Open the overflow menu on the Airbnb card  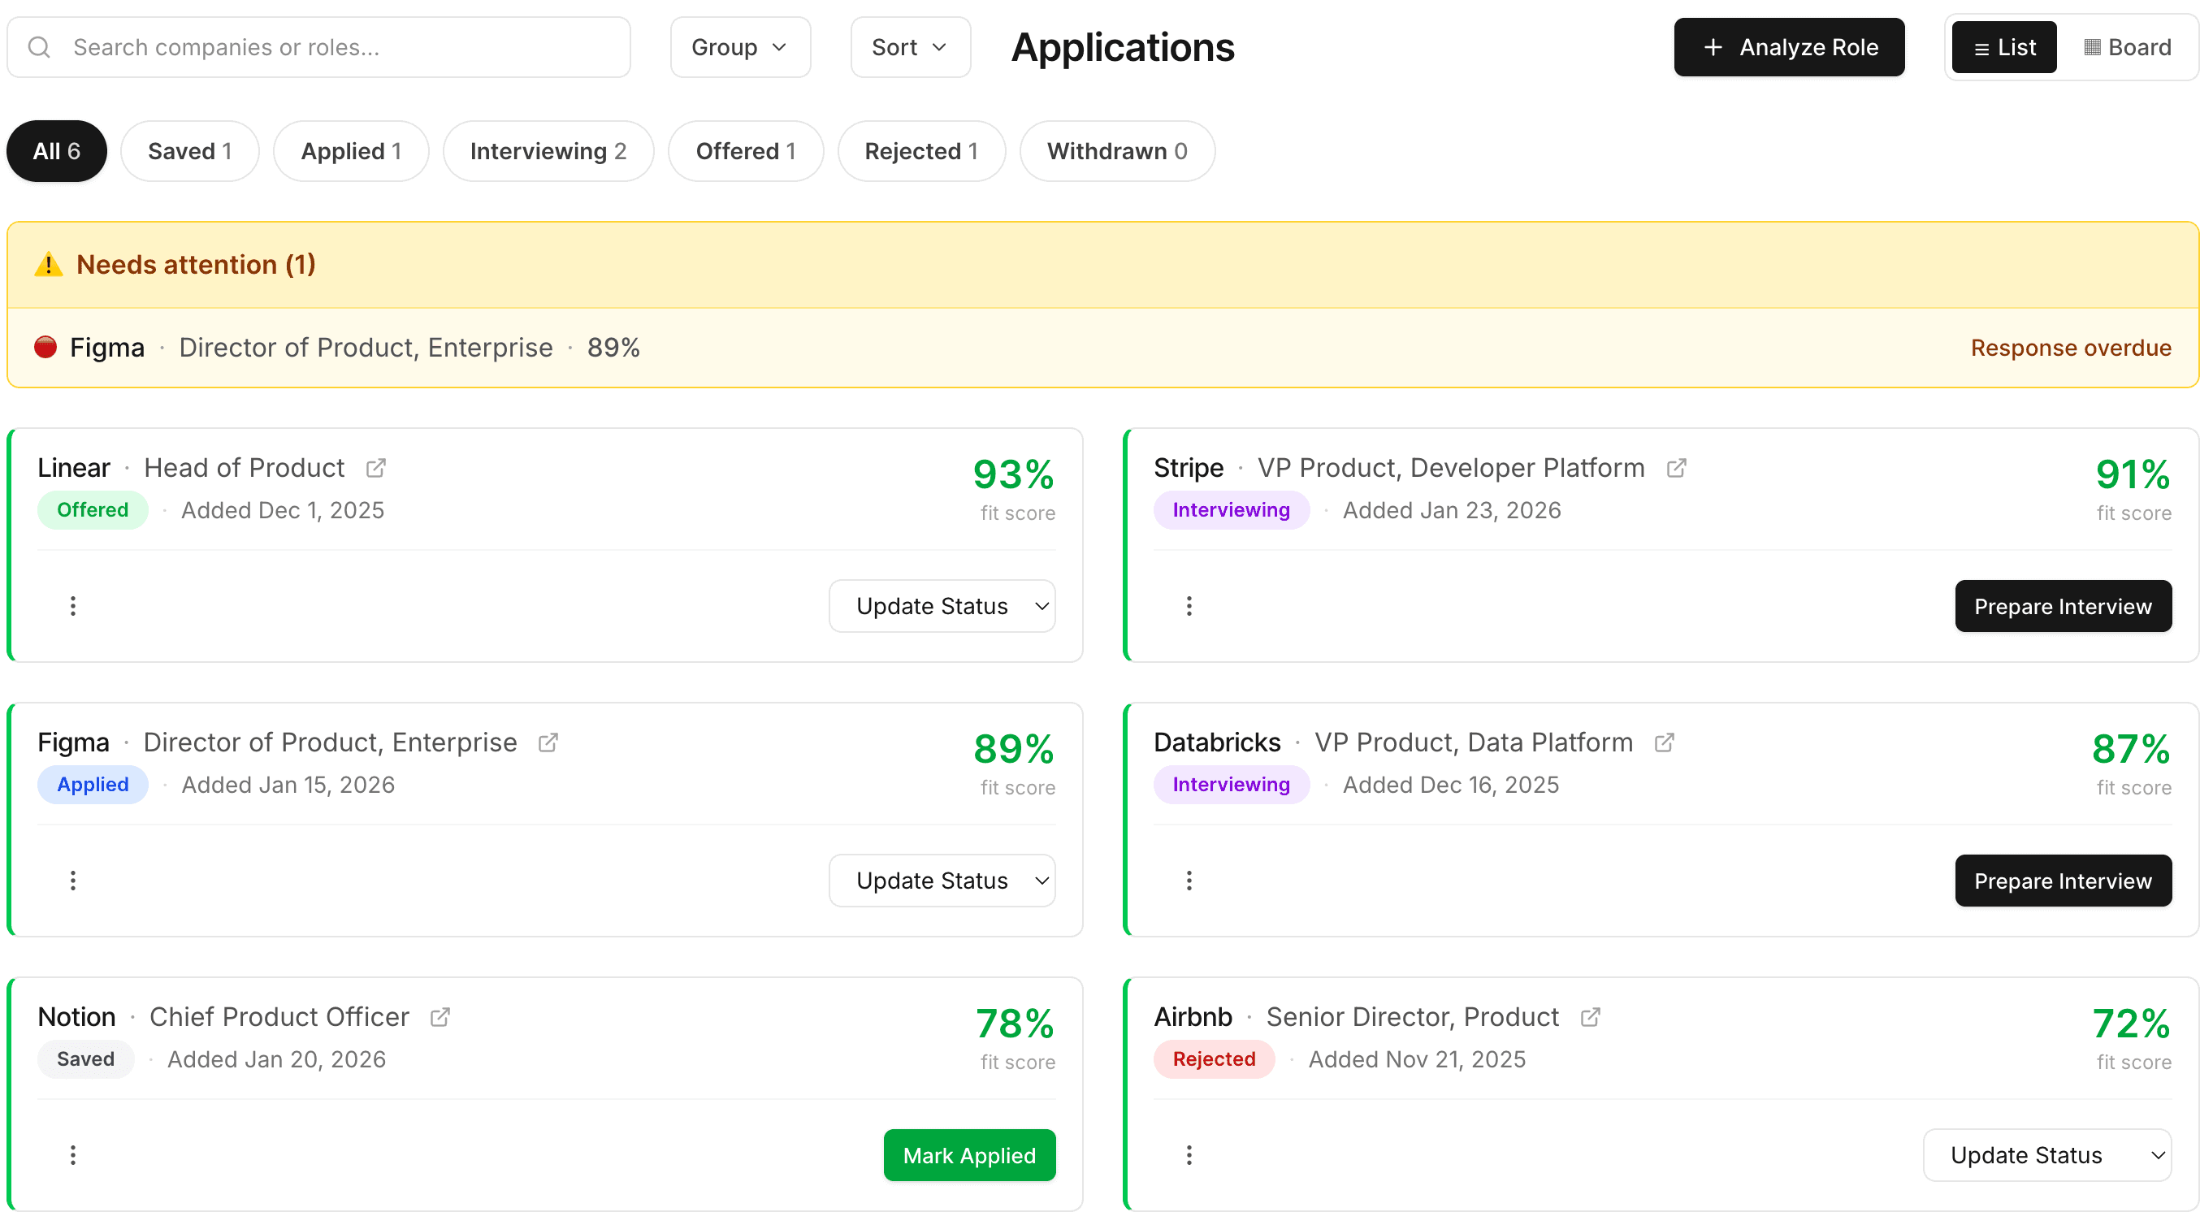click(1189, 1154)
